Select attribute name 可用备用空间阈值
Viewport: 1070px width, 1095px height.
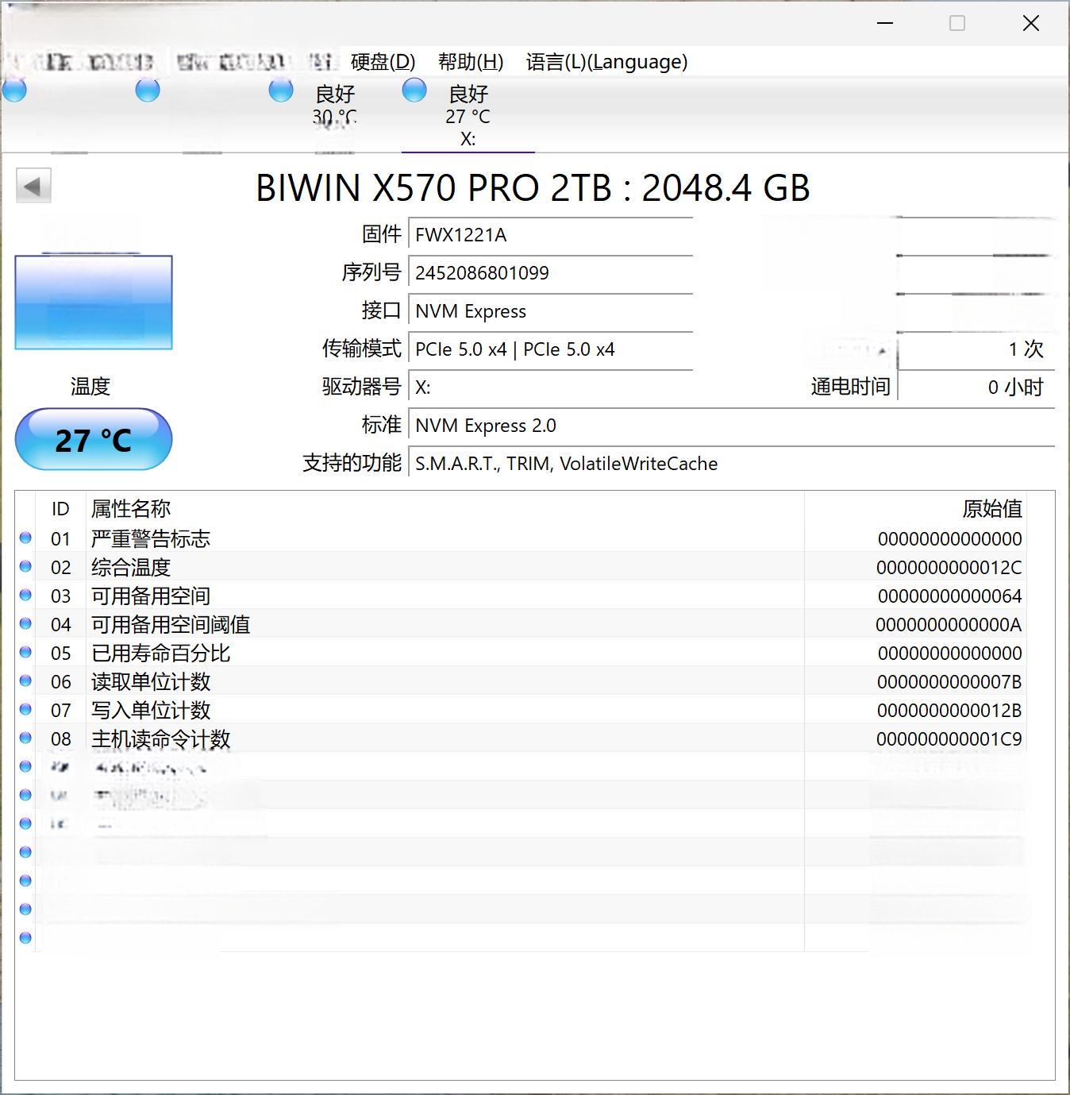click(x=171, y=624)
